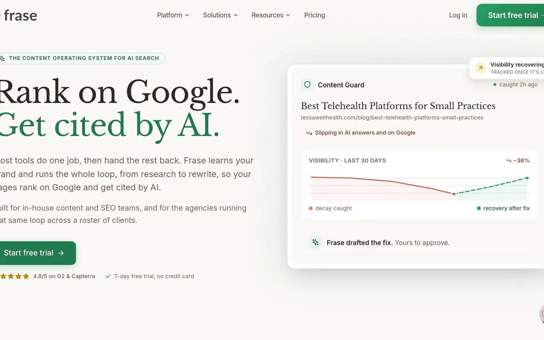Click the Get cited by AI headline
The height and width of the screenshot is (340, 544).
[110, 125]
